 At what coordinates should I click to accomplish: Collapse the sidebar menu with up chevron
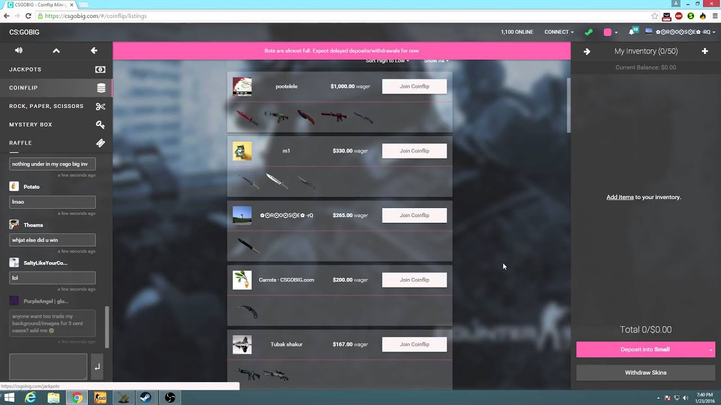[x=56, y=51]
